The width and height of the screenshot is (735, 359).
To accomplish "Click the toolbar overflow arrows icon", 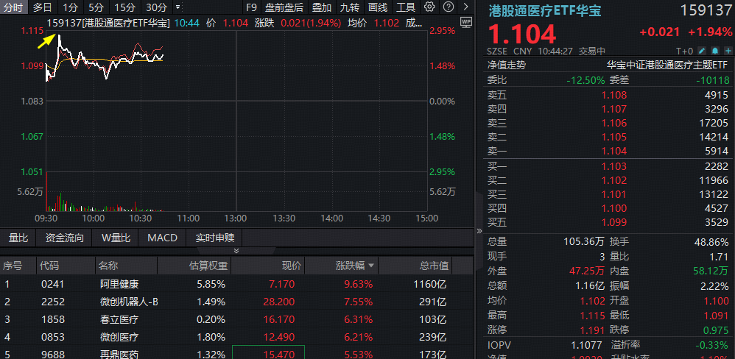I will coord(464,7).
